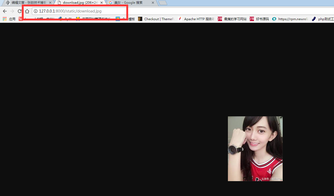Open the Checkout ThemeForest bookmark

156,19
